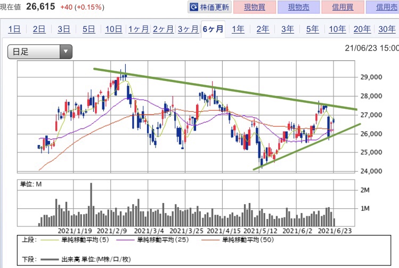Click the 2M volume axis label

pos(365,190)
